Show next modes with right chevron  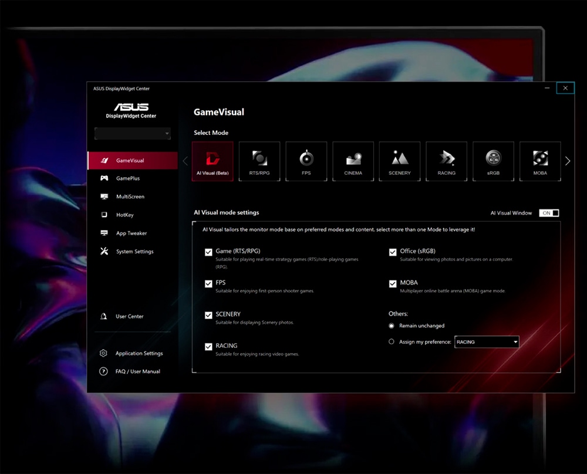click(568, 161)
